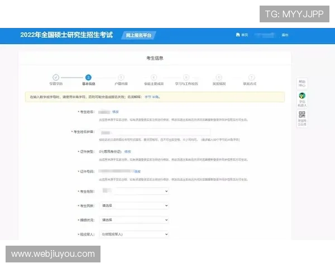Select step 7 联系方式
The width and height of the screenshot is (335, 268).
(250, 80)
